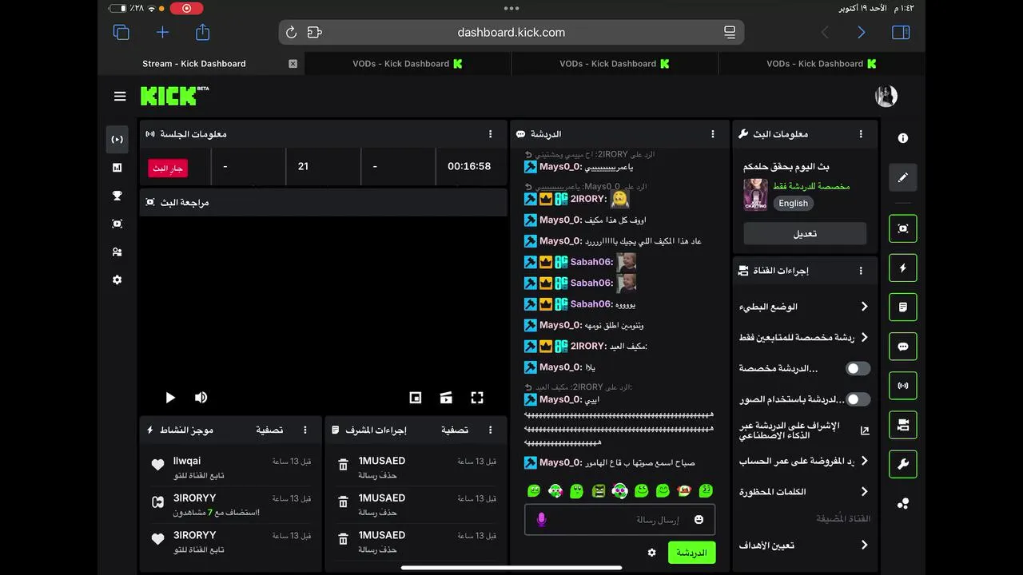
Task: Open the Stream section in left sidebar
Action: point(117,139)
